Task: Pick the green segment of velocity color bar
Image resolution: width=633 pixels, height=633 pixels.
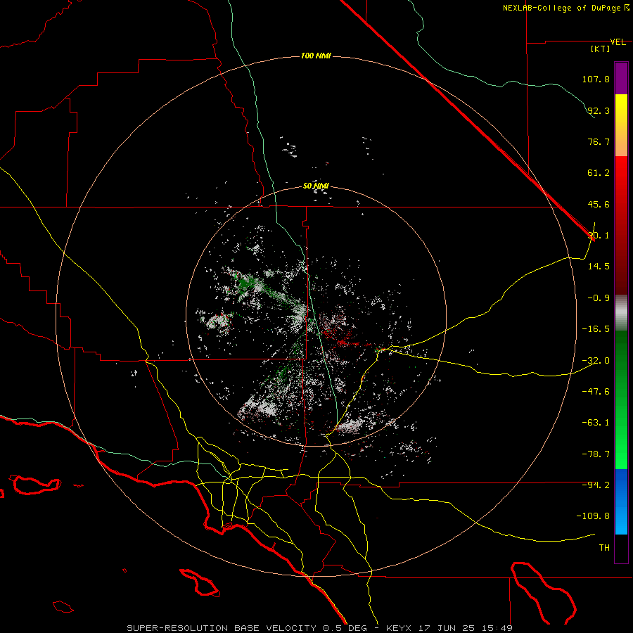Action: 621,399
